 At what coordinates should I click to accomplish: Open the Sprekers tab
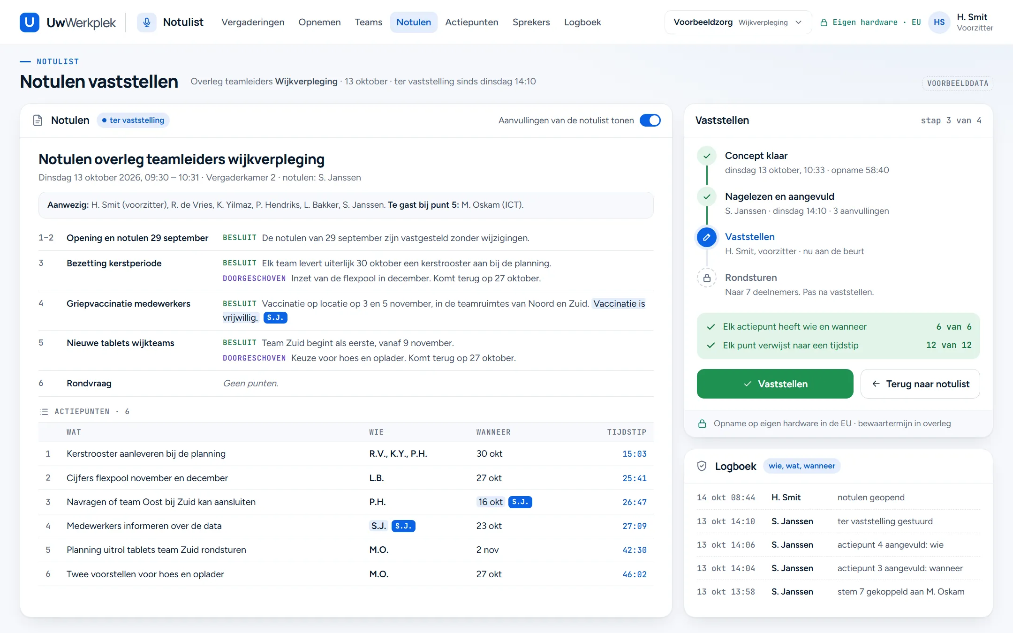pyautogui.click(x=531, y=23)
